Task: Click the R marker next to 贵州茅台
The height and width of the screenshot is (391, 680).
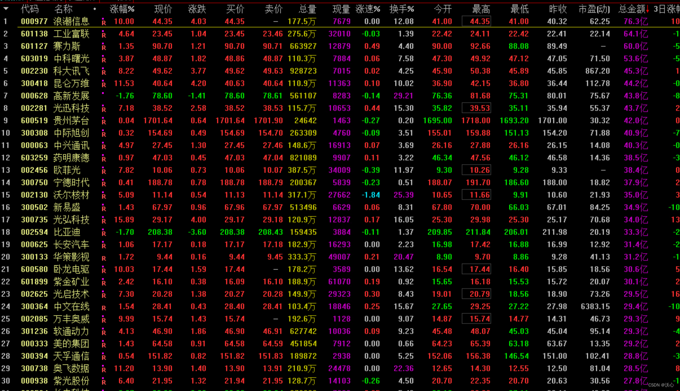Action: click(104, 122)
